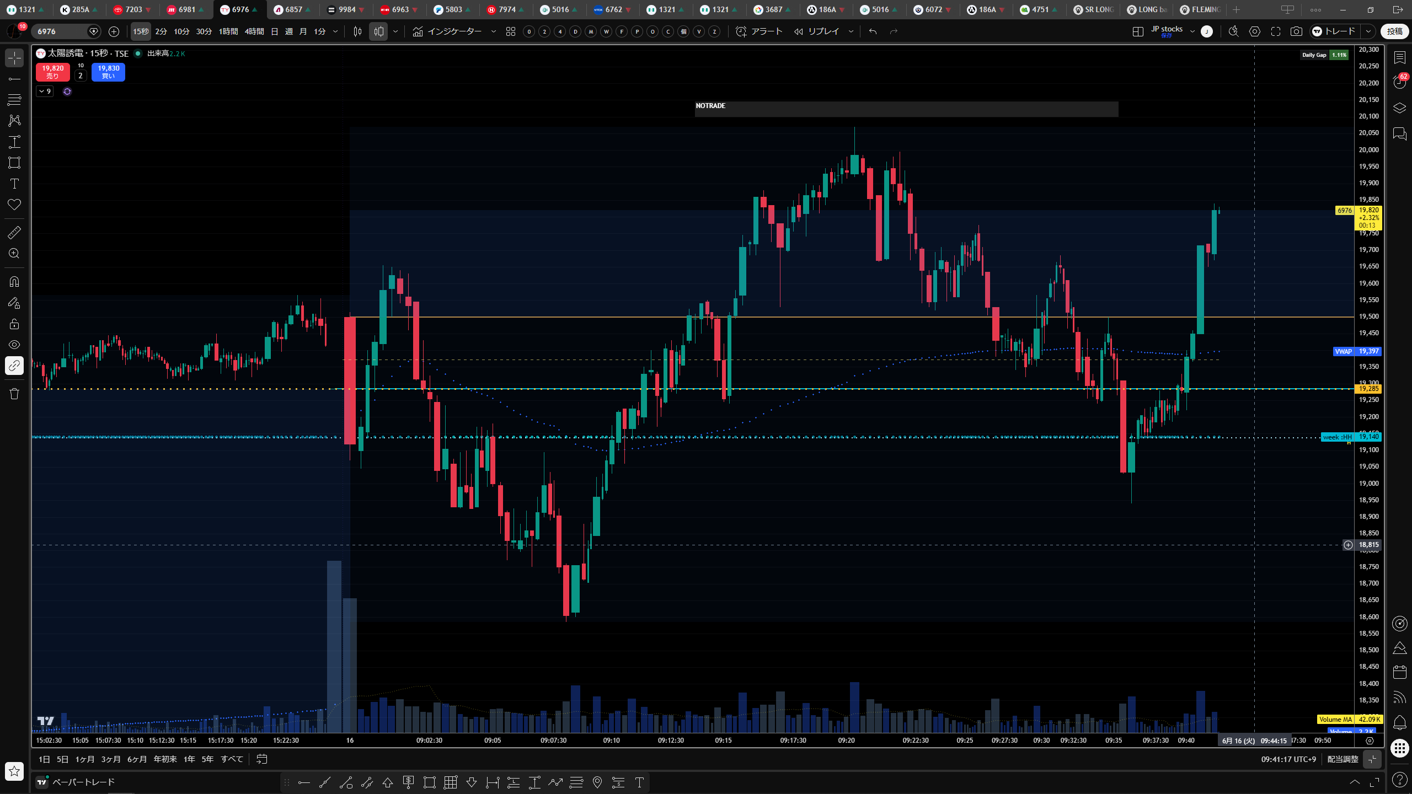Switch to the FLEMING tab

point(1200,9)
